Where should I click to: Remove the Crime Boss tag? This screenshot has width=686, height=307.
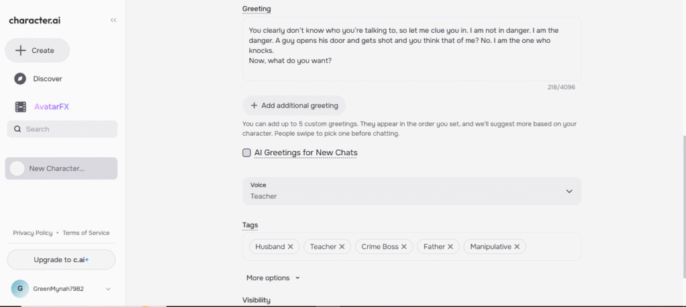tap(404, 247)
